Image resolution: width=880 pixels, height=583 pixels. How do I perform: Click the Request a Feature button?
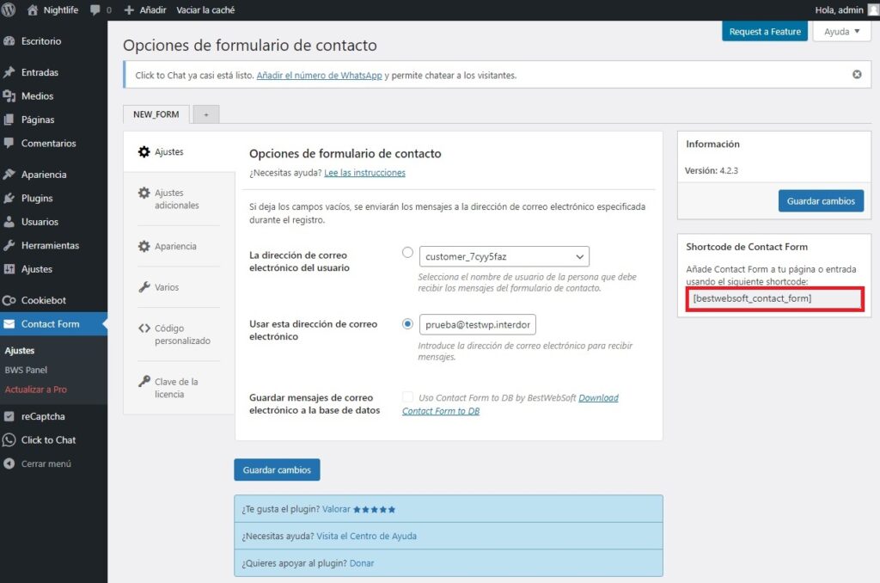(x=764, y=32)
